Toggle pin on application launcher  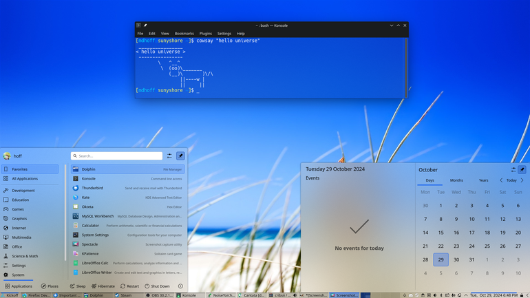tap(180, 156)
